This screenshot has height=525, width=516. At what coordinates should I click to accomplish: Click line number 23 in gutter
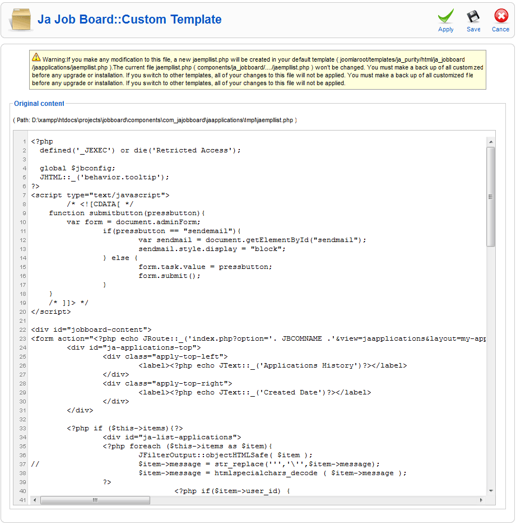pos(22,339)
